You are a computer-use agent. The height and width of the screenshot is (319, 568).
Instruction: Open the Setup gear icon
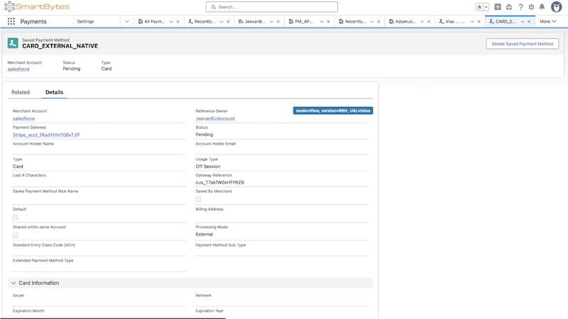(x=531, y=7)
